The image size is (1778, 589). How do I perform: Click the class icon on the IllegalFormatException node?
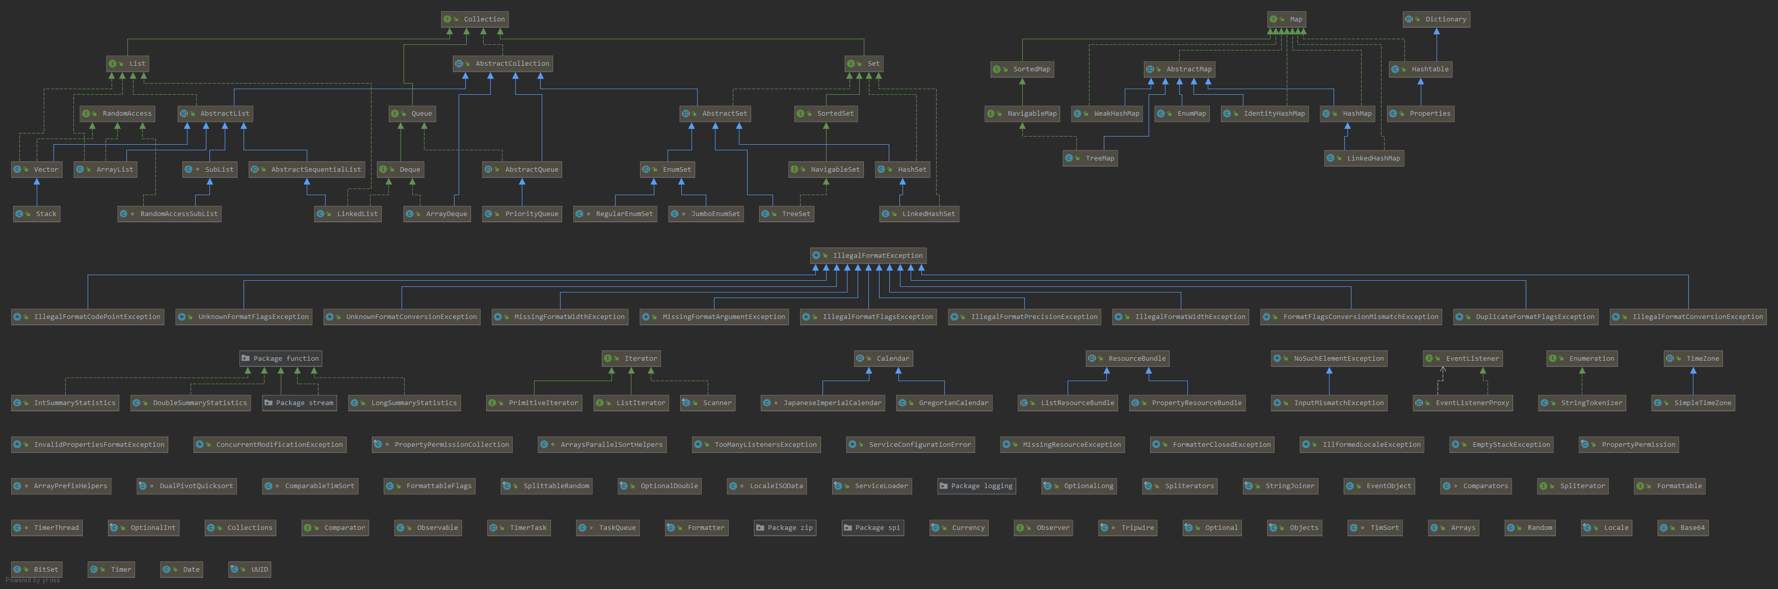816,255
